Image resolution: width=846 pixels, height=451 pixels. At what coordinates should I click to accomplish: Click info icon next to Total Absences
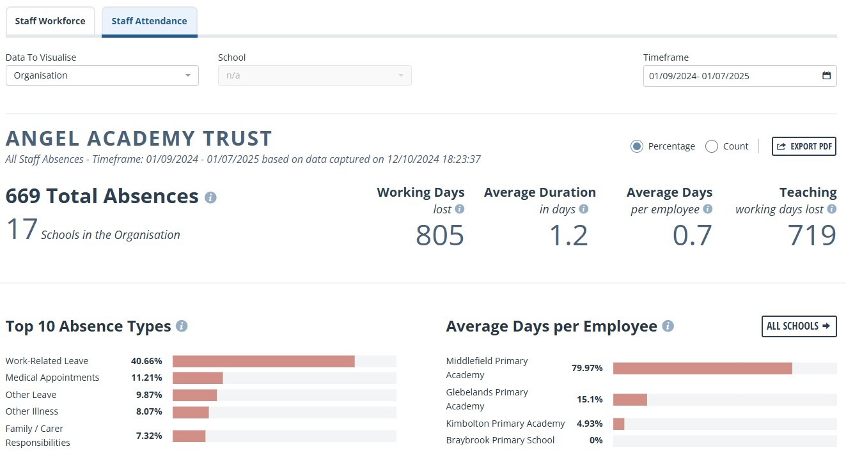[x=210, y=197]
